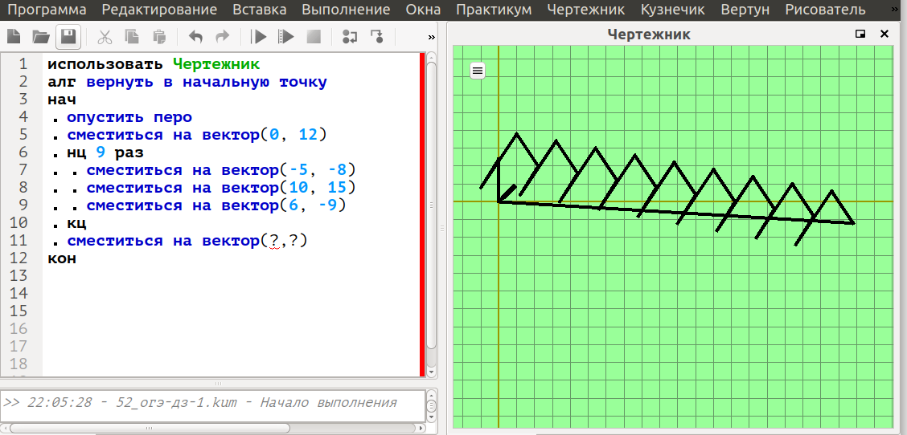Save the current program

(x=68, y=37)
